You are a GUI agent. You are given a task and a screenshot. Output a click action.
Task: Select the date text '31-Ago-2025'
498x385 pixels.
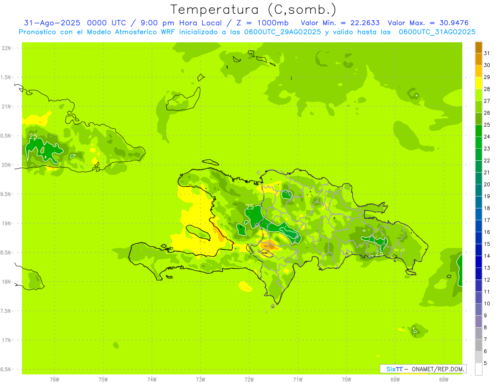tap(52, 23)
